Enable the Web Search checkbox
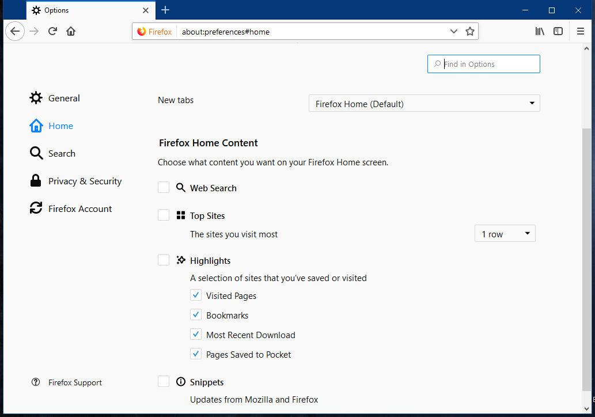Image resolution: width=595 pixels, height=417 pixels. coord(164,187)
